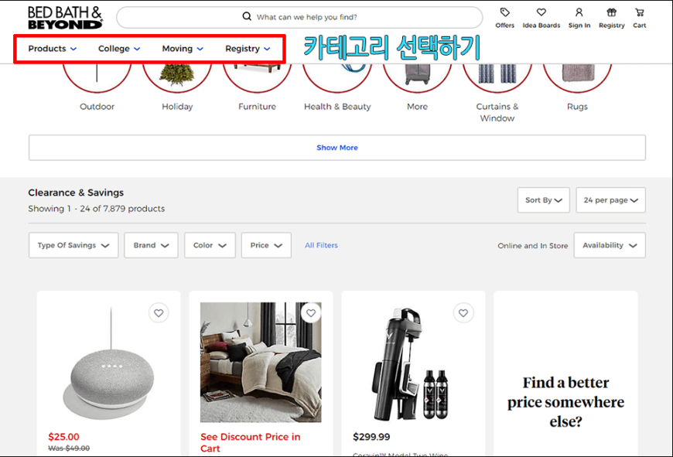
Task: Click the Furniture category label
Action: pyautogui.click(x=257, y=107)
